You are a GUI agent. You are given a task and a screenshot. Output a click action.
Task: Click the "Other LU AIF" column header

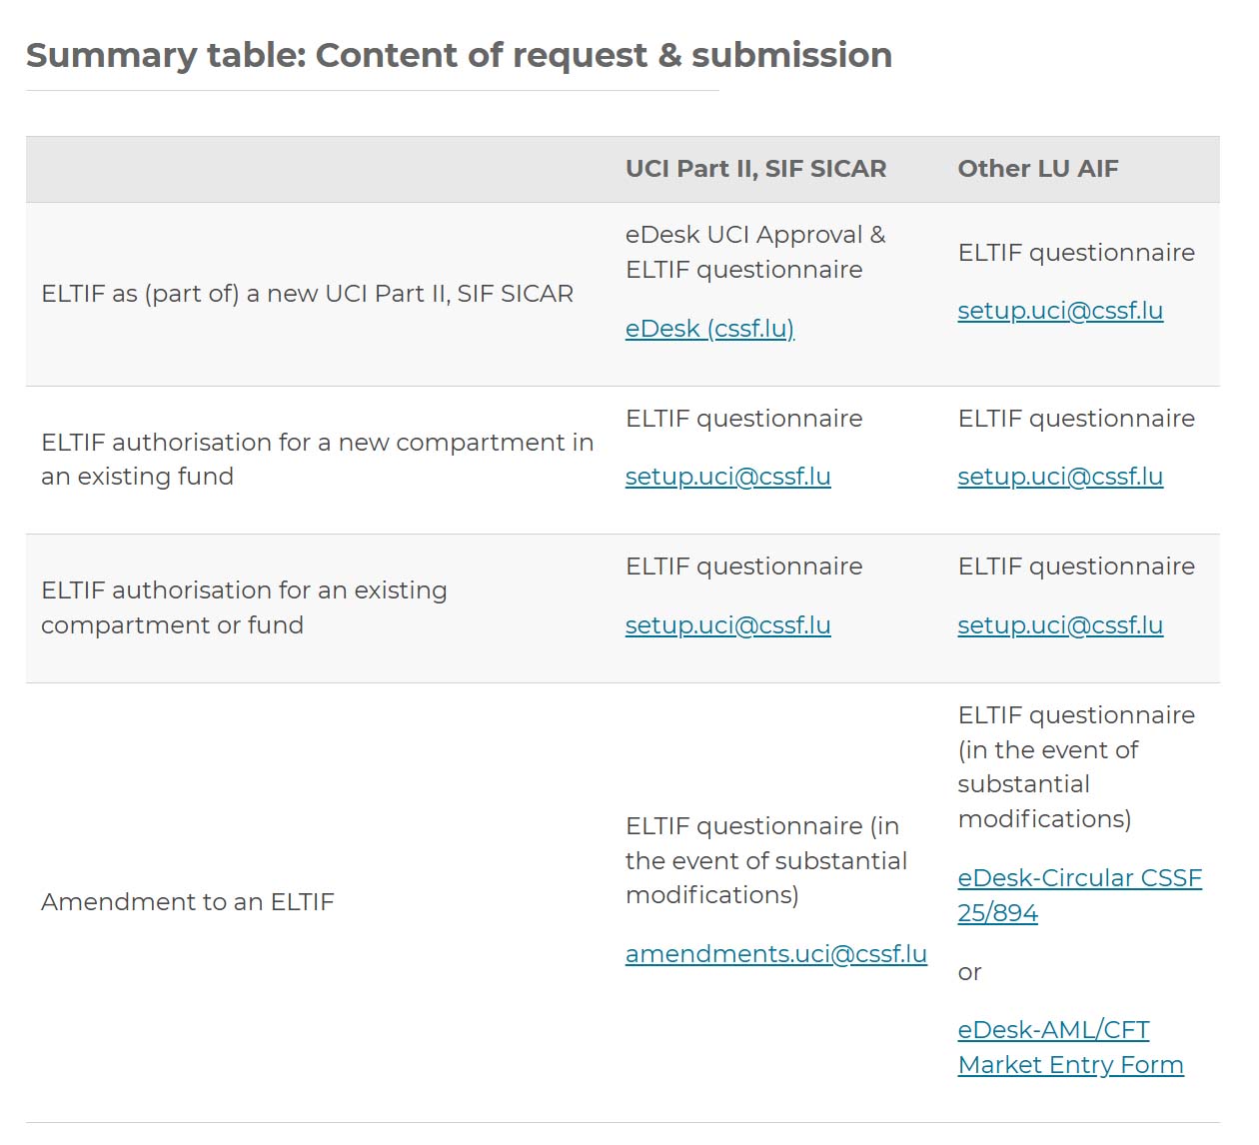tap(1037, 169)
